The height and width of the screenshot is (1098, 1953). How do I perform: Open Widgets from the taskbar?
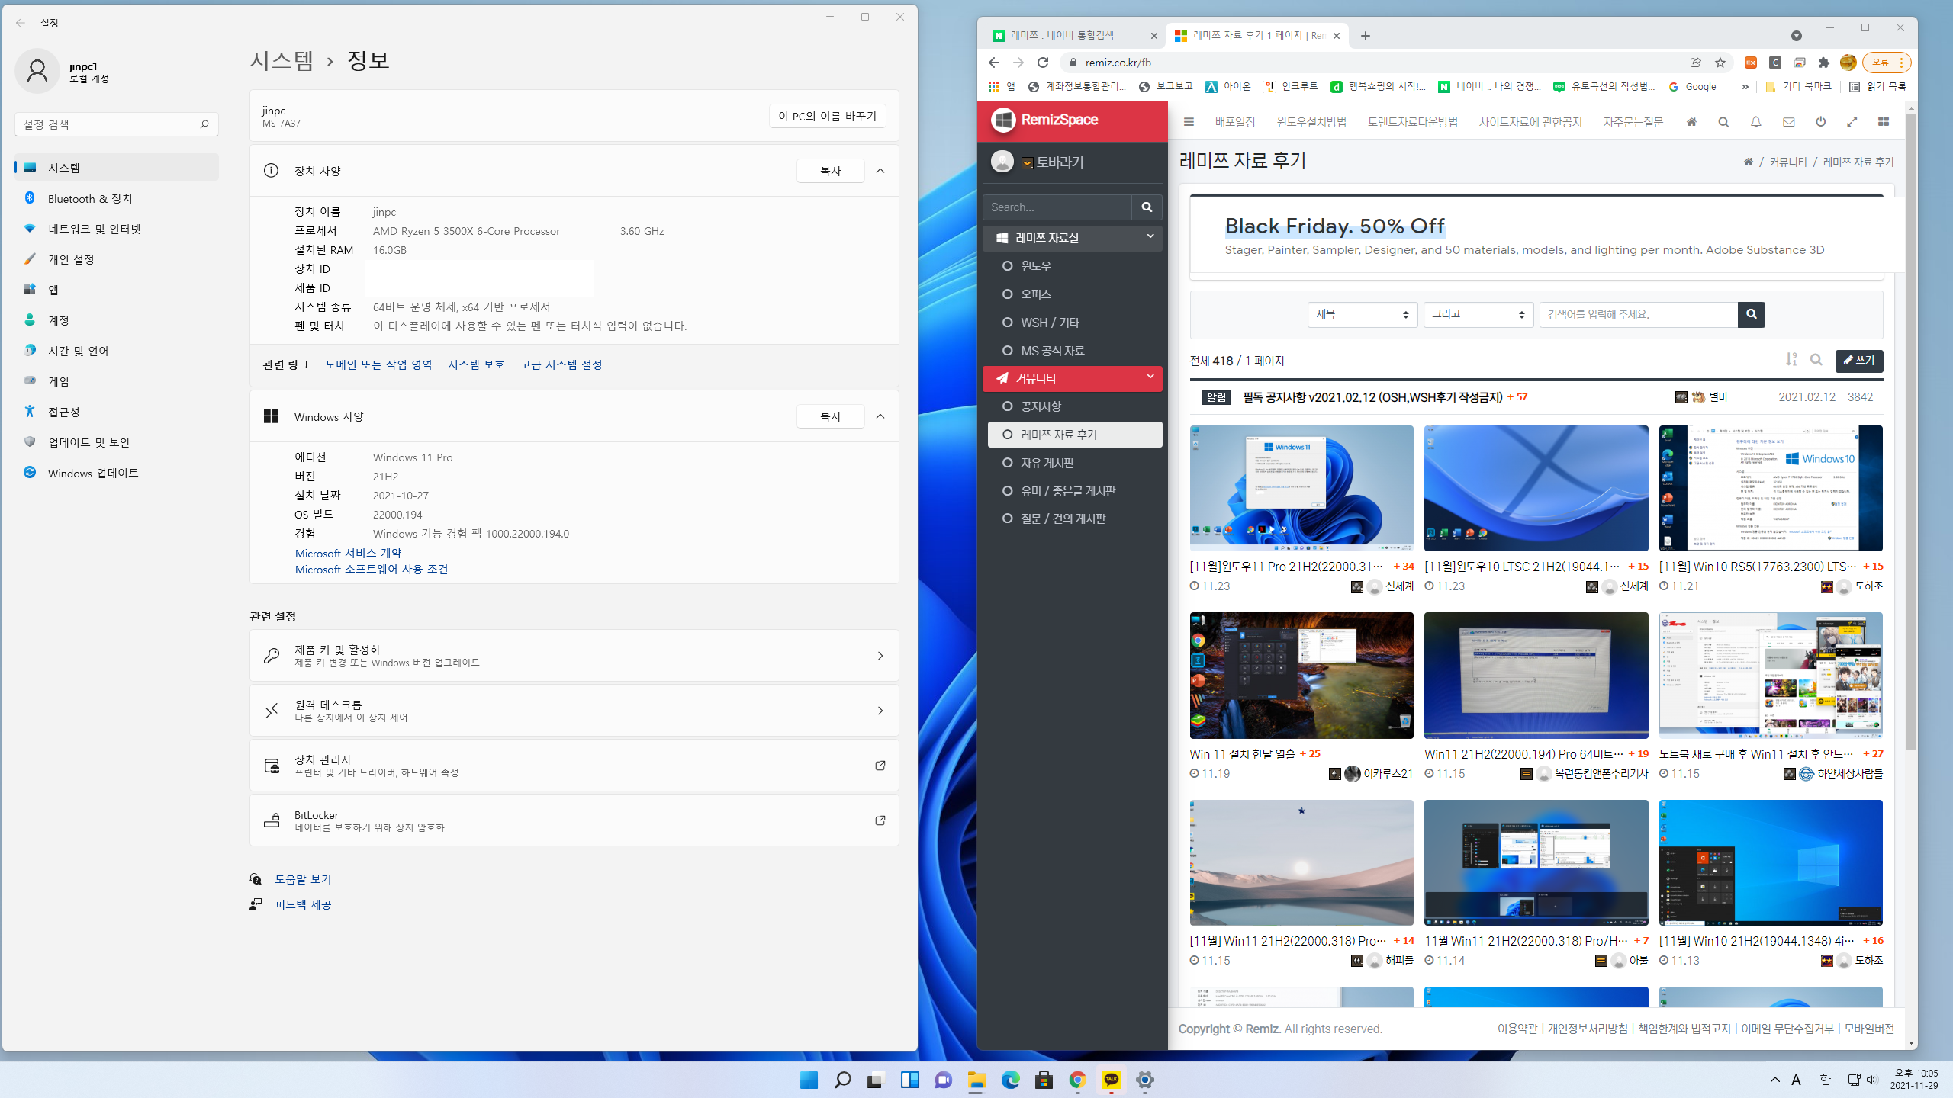(909, 1080)
